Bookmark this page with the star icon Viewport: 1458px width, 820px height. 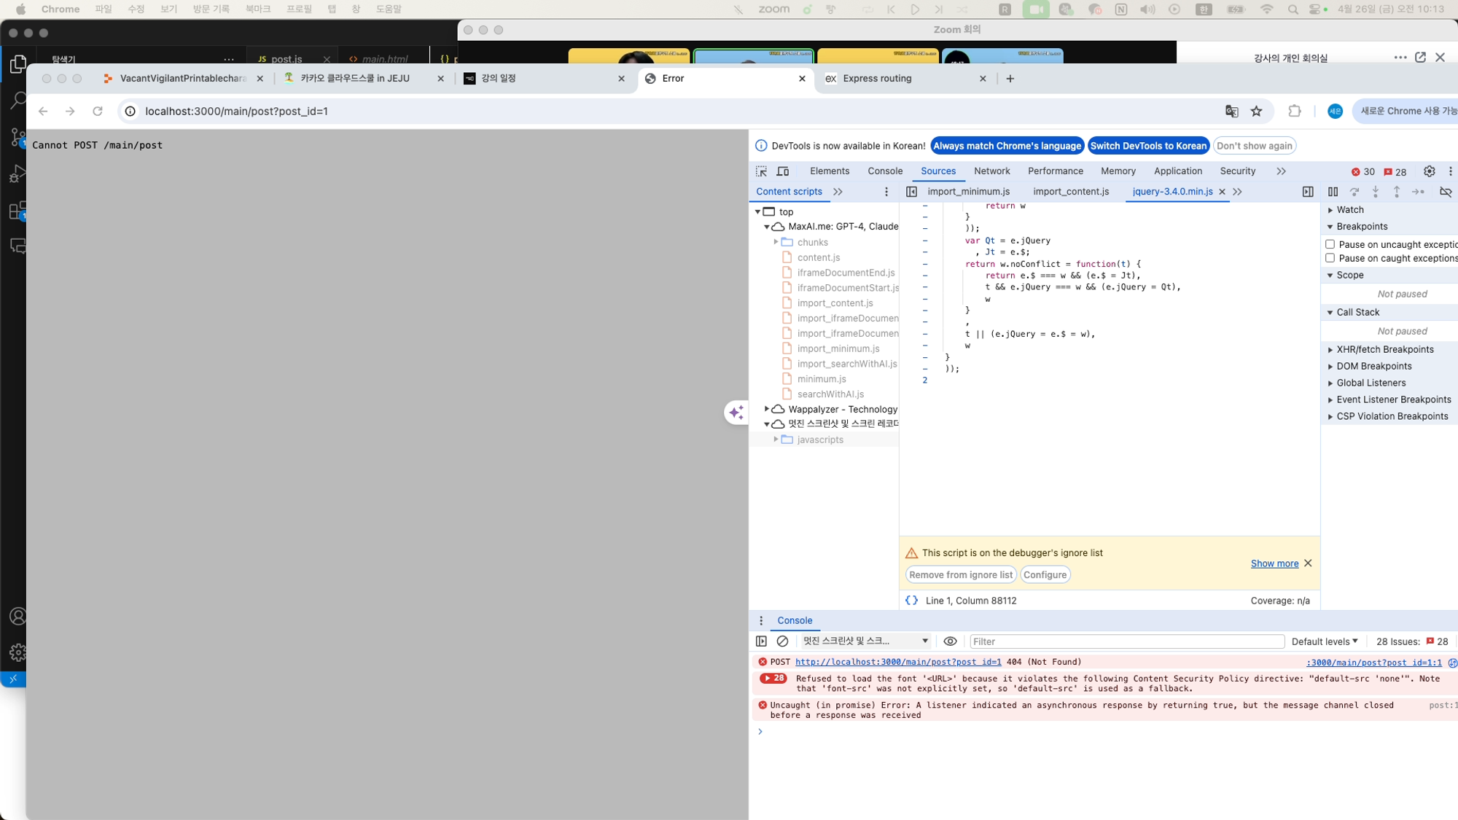(1256, 111)
